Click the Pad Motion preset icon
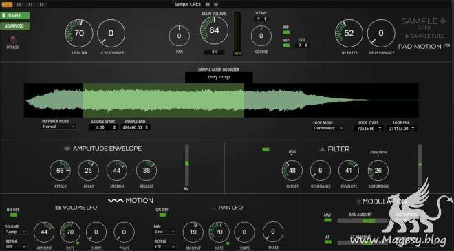Image resolution: width=454 pixels, height=251 pixels. (x=447, y=46)
